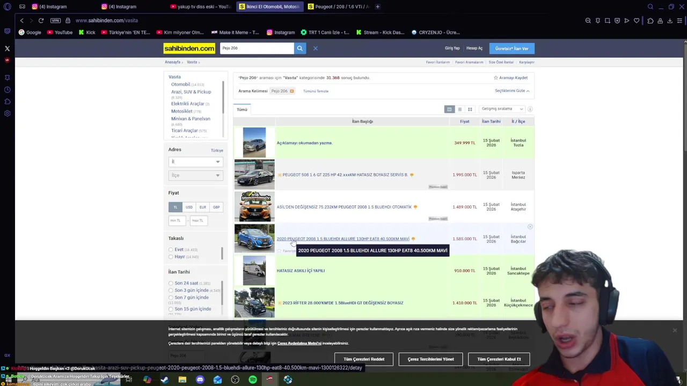Click the browser heart favorites icon
The width and height of the screenshot is (687, 386).
637,20
